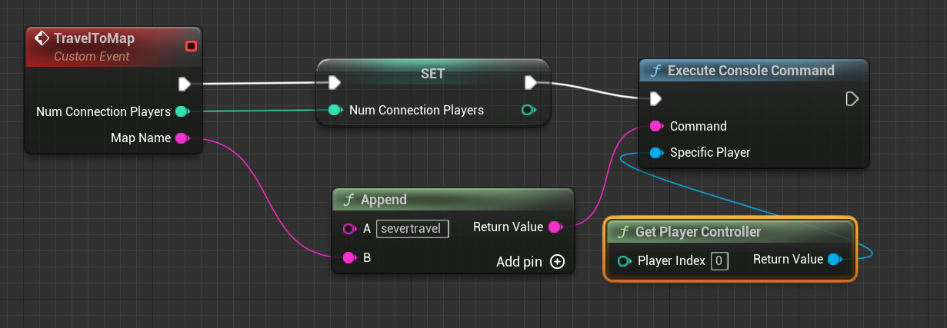947x328 pixels.
Task: Click the Append Return Value output pin
Action: point(554,227)
